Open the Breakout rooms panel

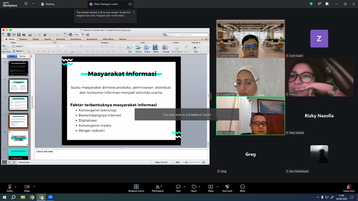click(136, 188)
